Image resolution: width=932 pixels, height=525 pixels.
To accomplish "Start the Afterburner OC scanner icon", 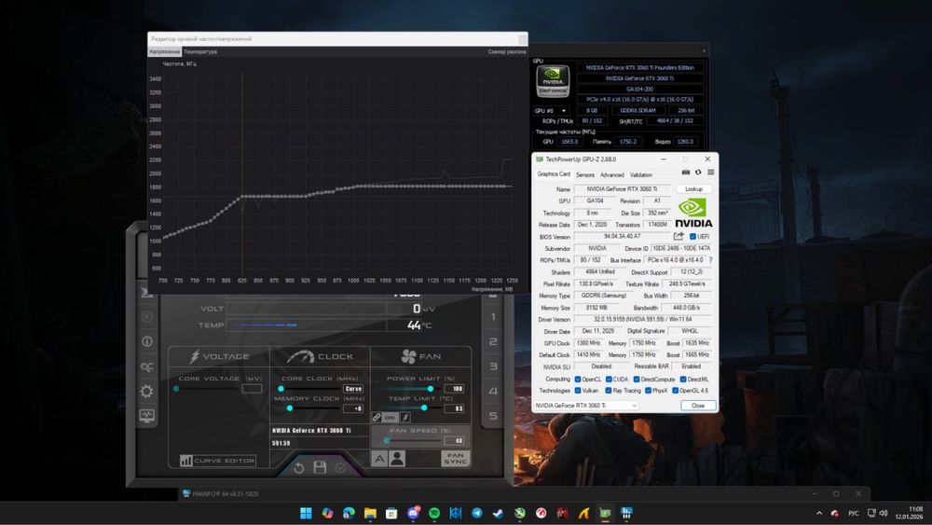I will pyautogui.click(x=147, y=366).
